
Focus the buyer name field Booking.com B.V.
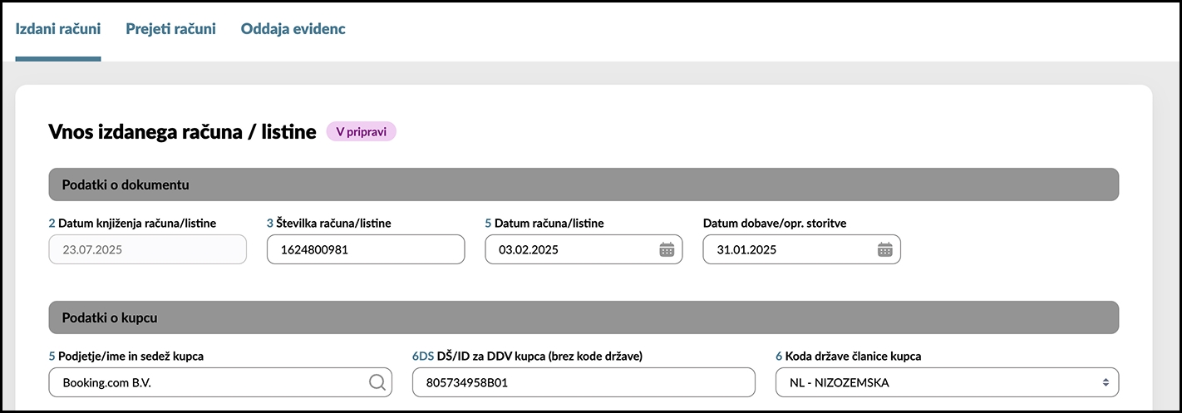point(220,382)
